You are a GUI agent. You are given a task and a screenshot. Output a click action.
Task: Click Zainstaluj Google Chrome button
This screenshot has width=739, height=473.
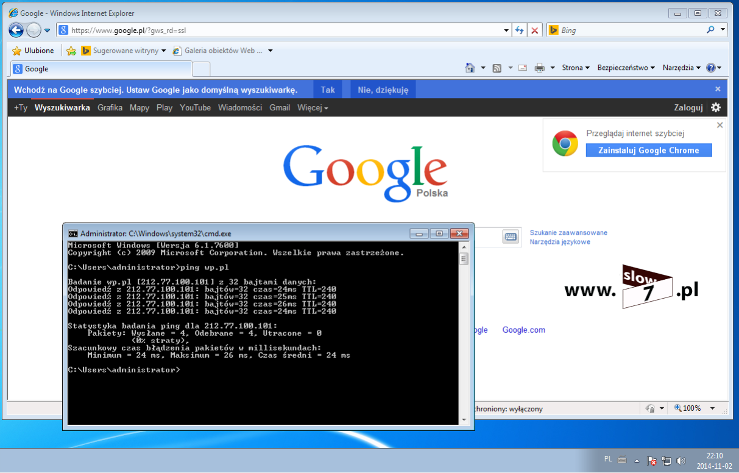click(x=649, y=151)
